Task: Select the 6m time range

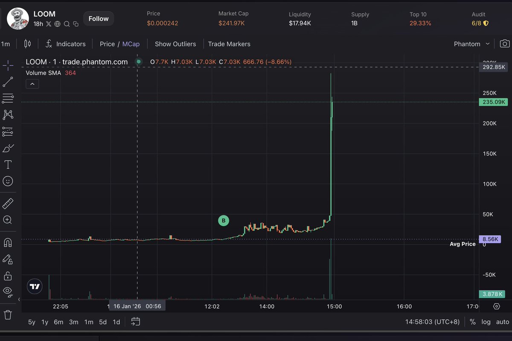Action: 58,322
